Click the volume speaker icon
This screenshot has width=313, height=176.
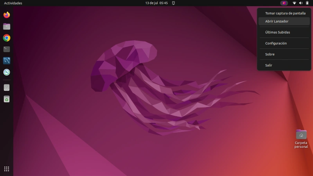[300, 3]
